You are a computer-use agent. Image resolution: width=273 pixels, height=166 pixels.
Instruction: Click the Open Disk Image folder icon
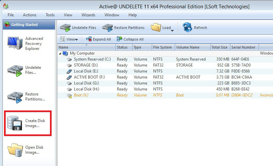(x=15, y=150)
